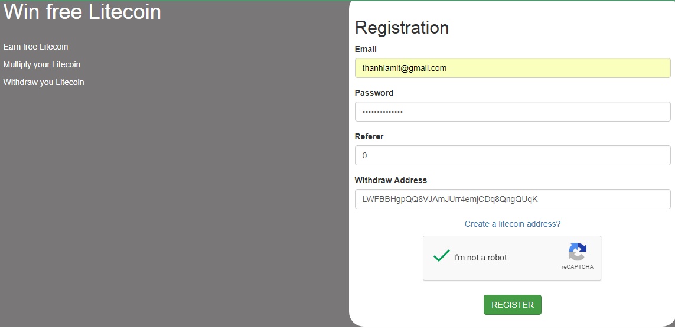
Task: Click the "Win free Litecoin" title
Action: (82, 12)
